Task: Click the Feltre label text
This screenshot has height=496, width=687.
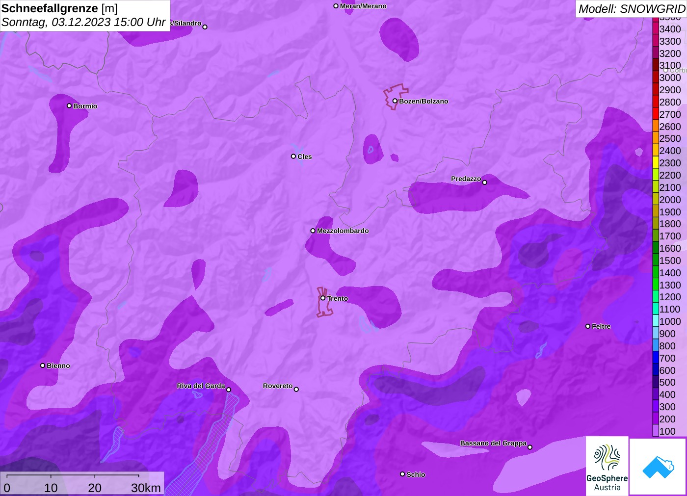Action: pos(601,326)
